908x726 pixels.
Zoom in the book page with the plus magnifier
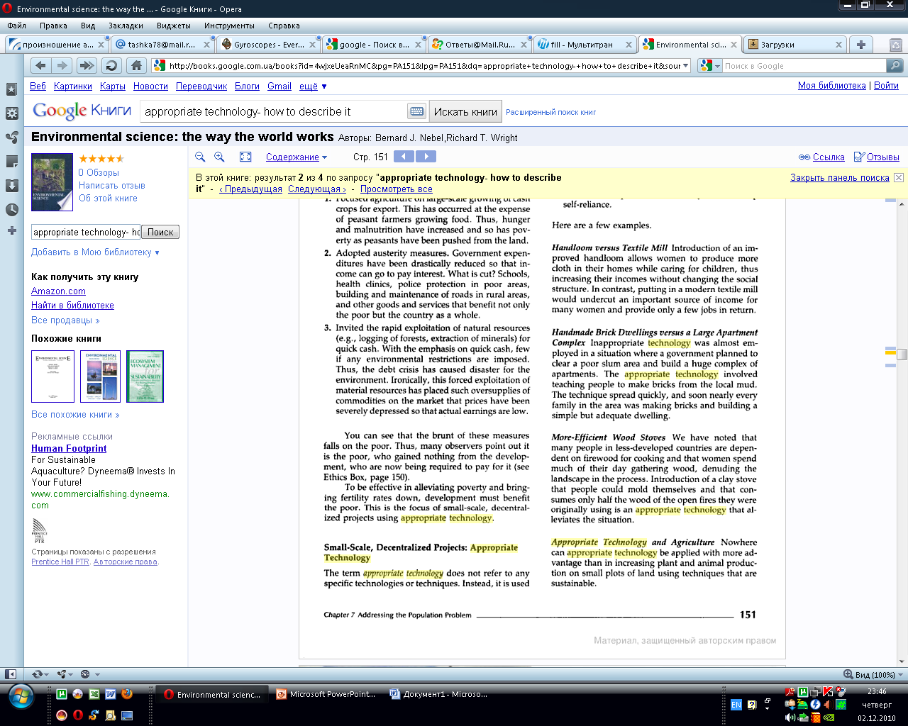219,157
